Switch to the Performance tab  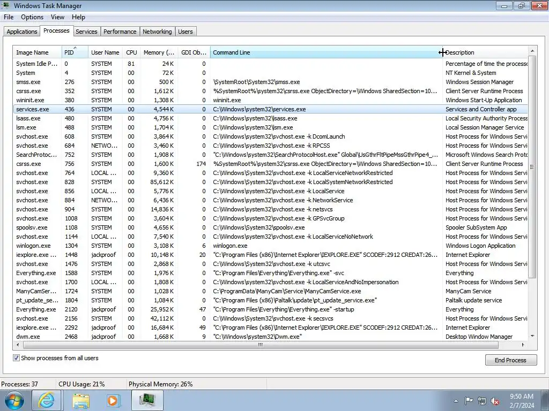pyautogui.click(x=120, y=32)
